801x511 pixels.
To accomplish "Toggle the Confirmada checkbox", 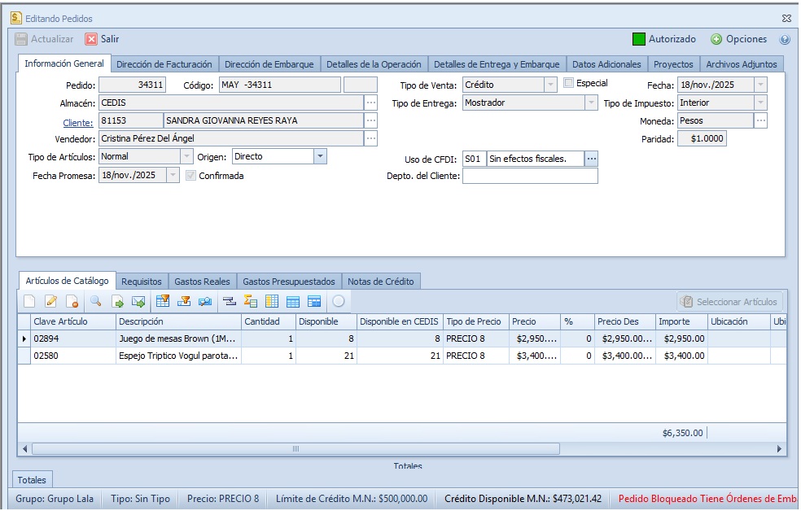I will pyautogui.click(x=191, y=176).
